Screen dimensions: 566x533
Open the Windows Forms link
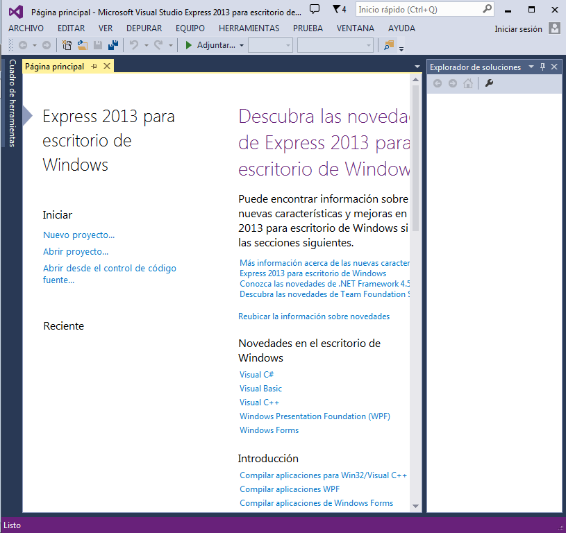click(269, 430)
